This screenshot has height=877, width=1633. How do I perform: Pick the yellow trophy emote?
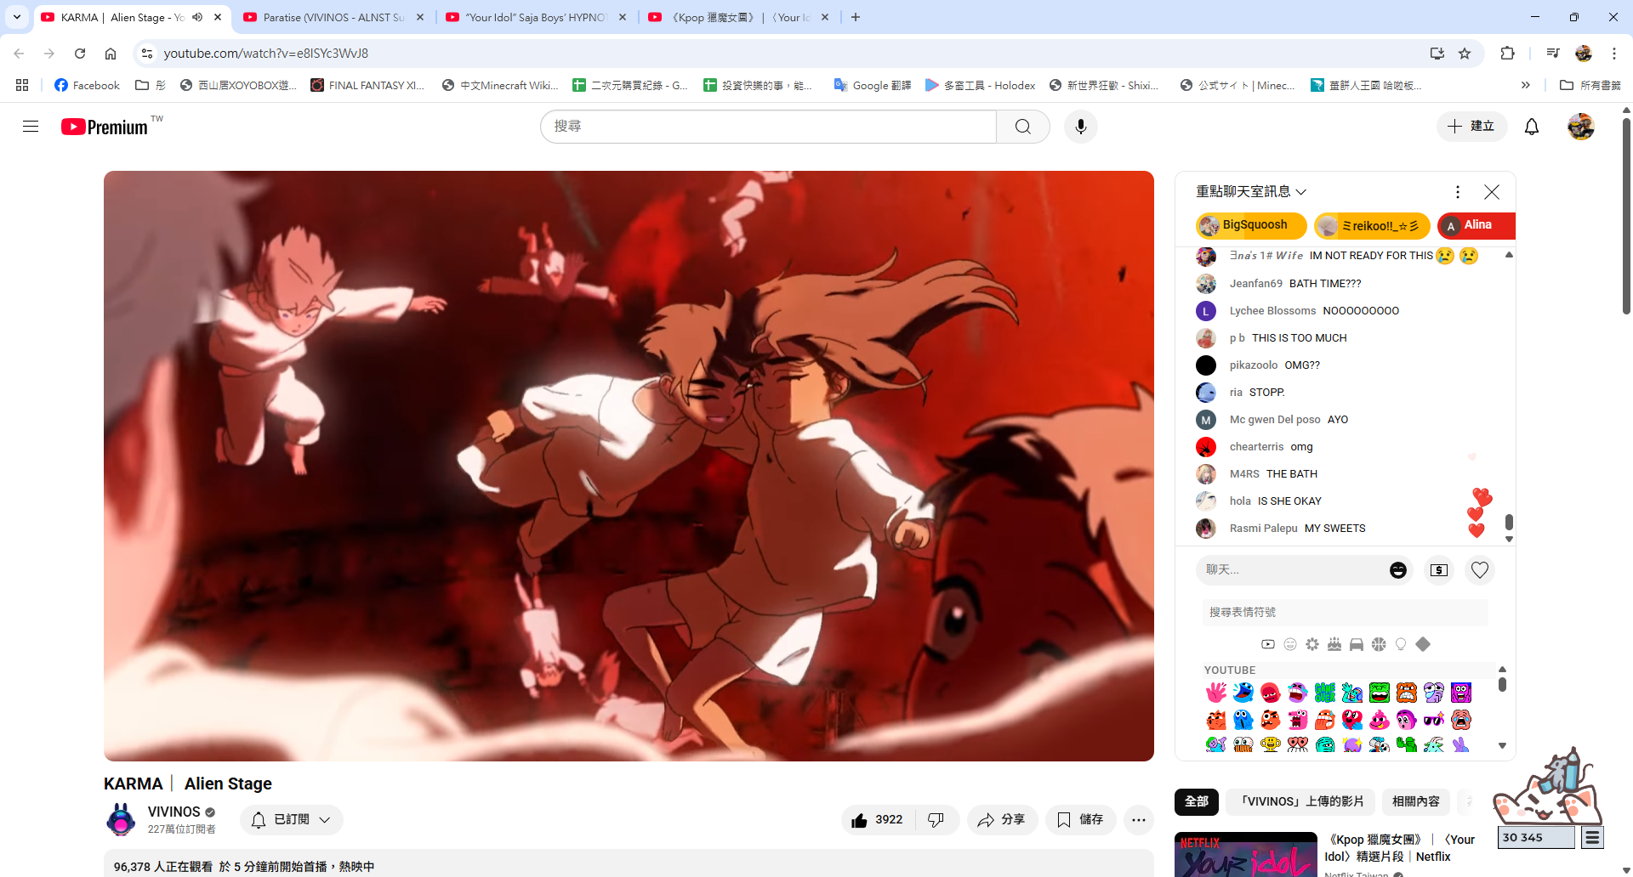tap(1271, 744)
